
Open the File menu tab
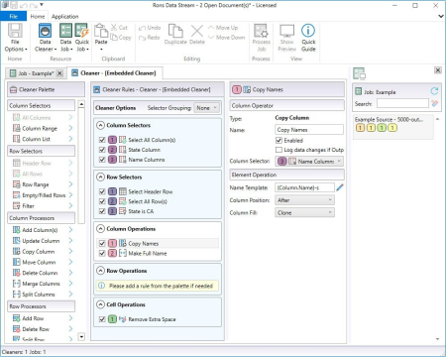14,16
